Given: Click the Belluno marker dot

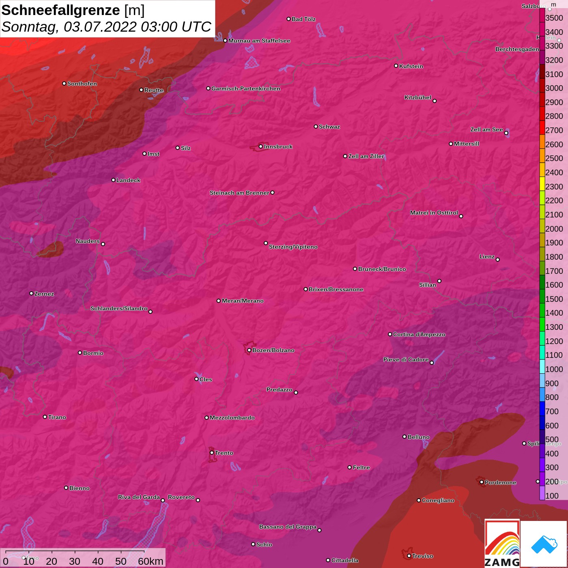Looking at the screenshot, I should click(x=404, y=437).
